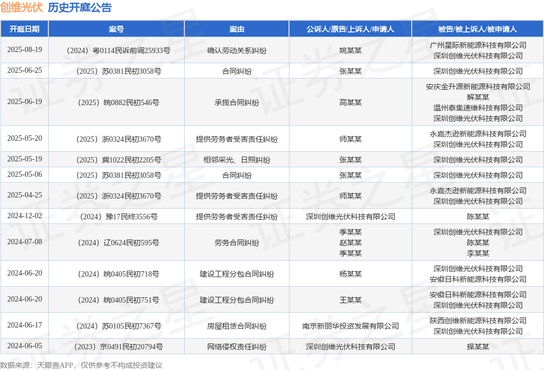Viewport: 544px width, 370px height.
Task: Click defendant 陈某某 in the 2024-12-02 row
Action: 478,217
